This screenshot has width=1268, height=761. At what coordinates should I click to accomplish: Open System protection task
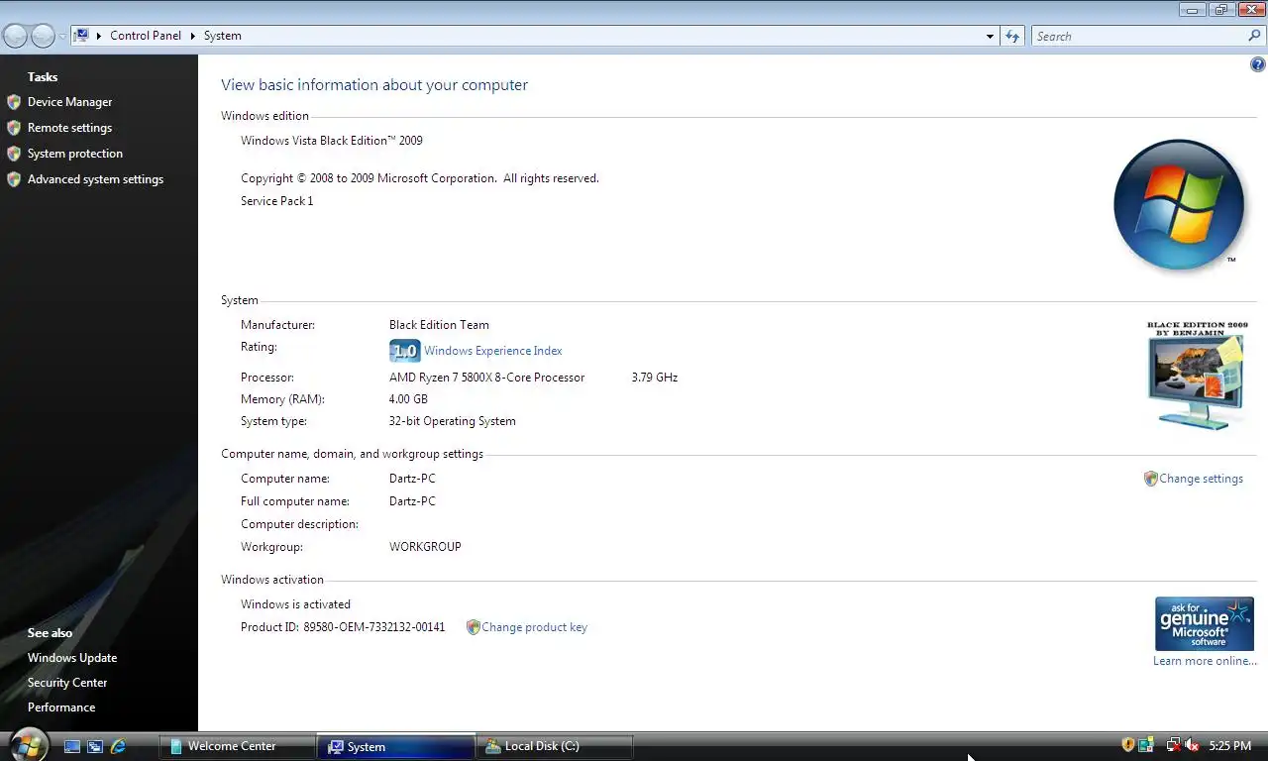click(x=75, y=154)
